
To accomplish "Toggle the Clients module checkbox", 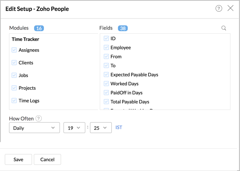I will click(x=14, y=63).
